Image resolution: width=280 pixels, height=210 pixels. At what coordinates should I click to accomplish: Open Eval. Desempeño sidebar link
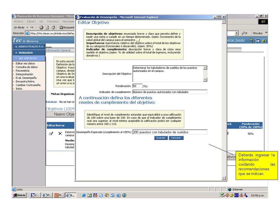(x=26, y=78)
